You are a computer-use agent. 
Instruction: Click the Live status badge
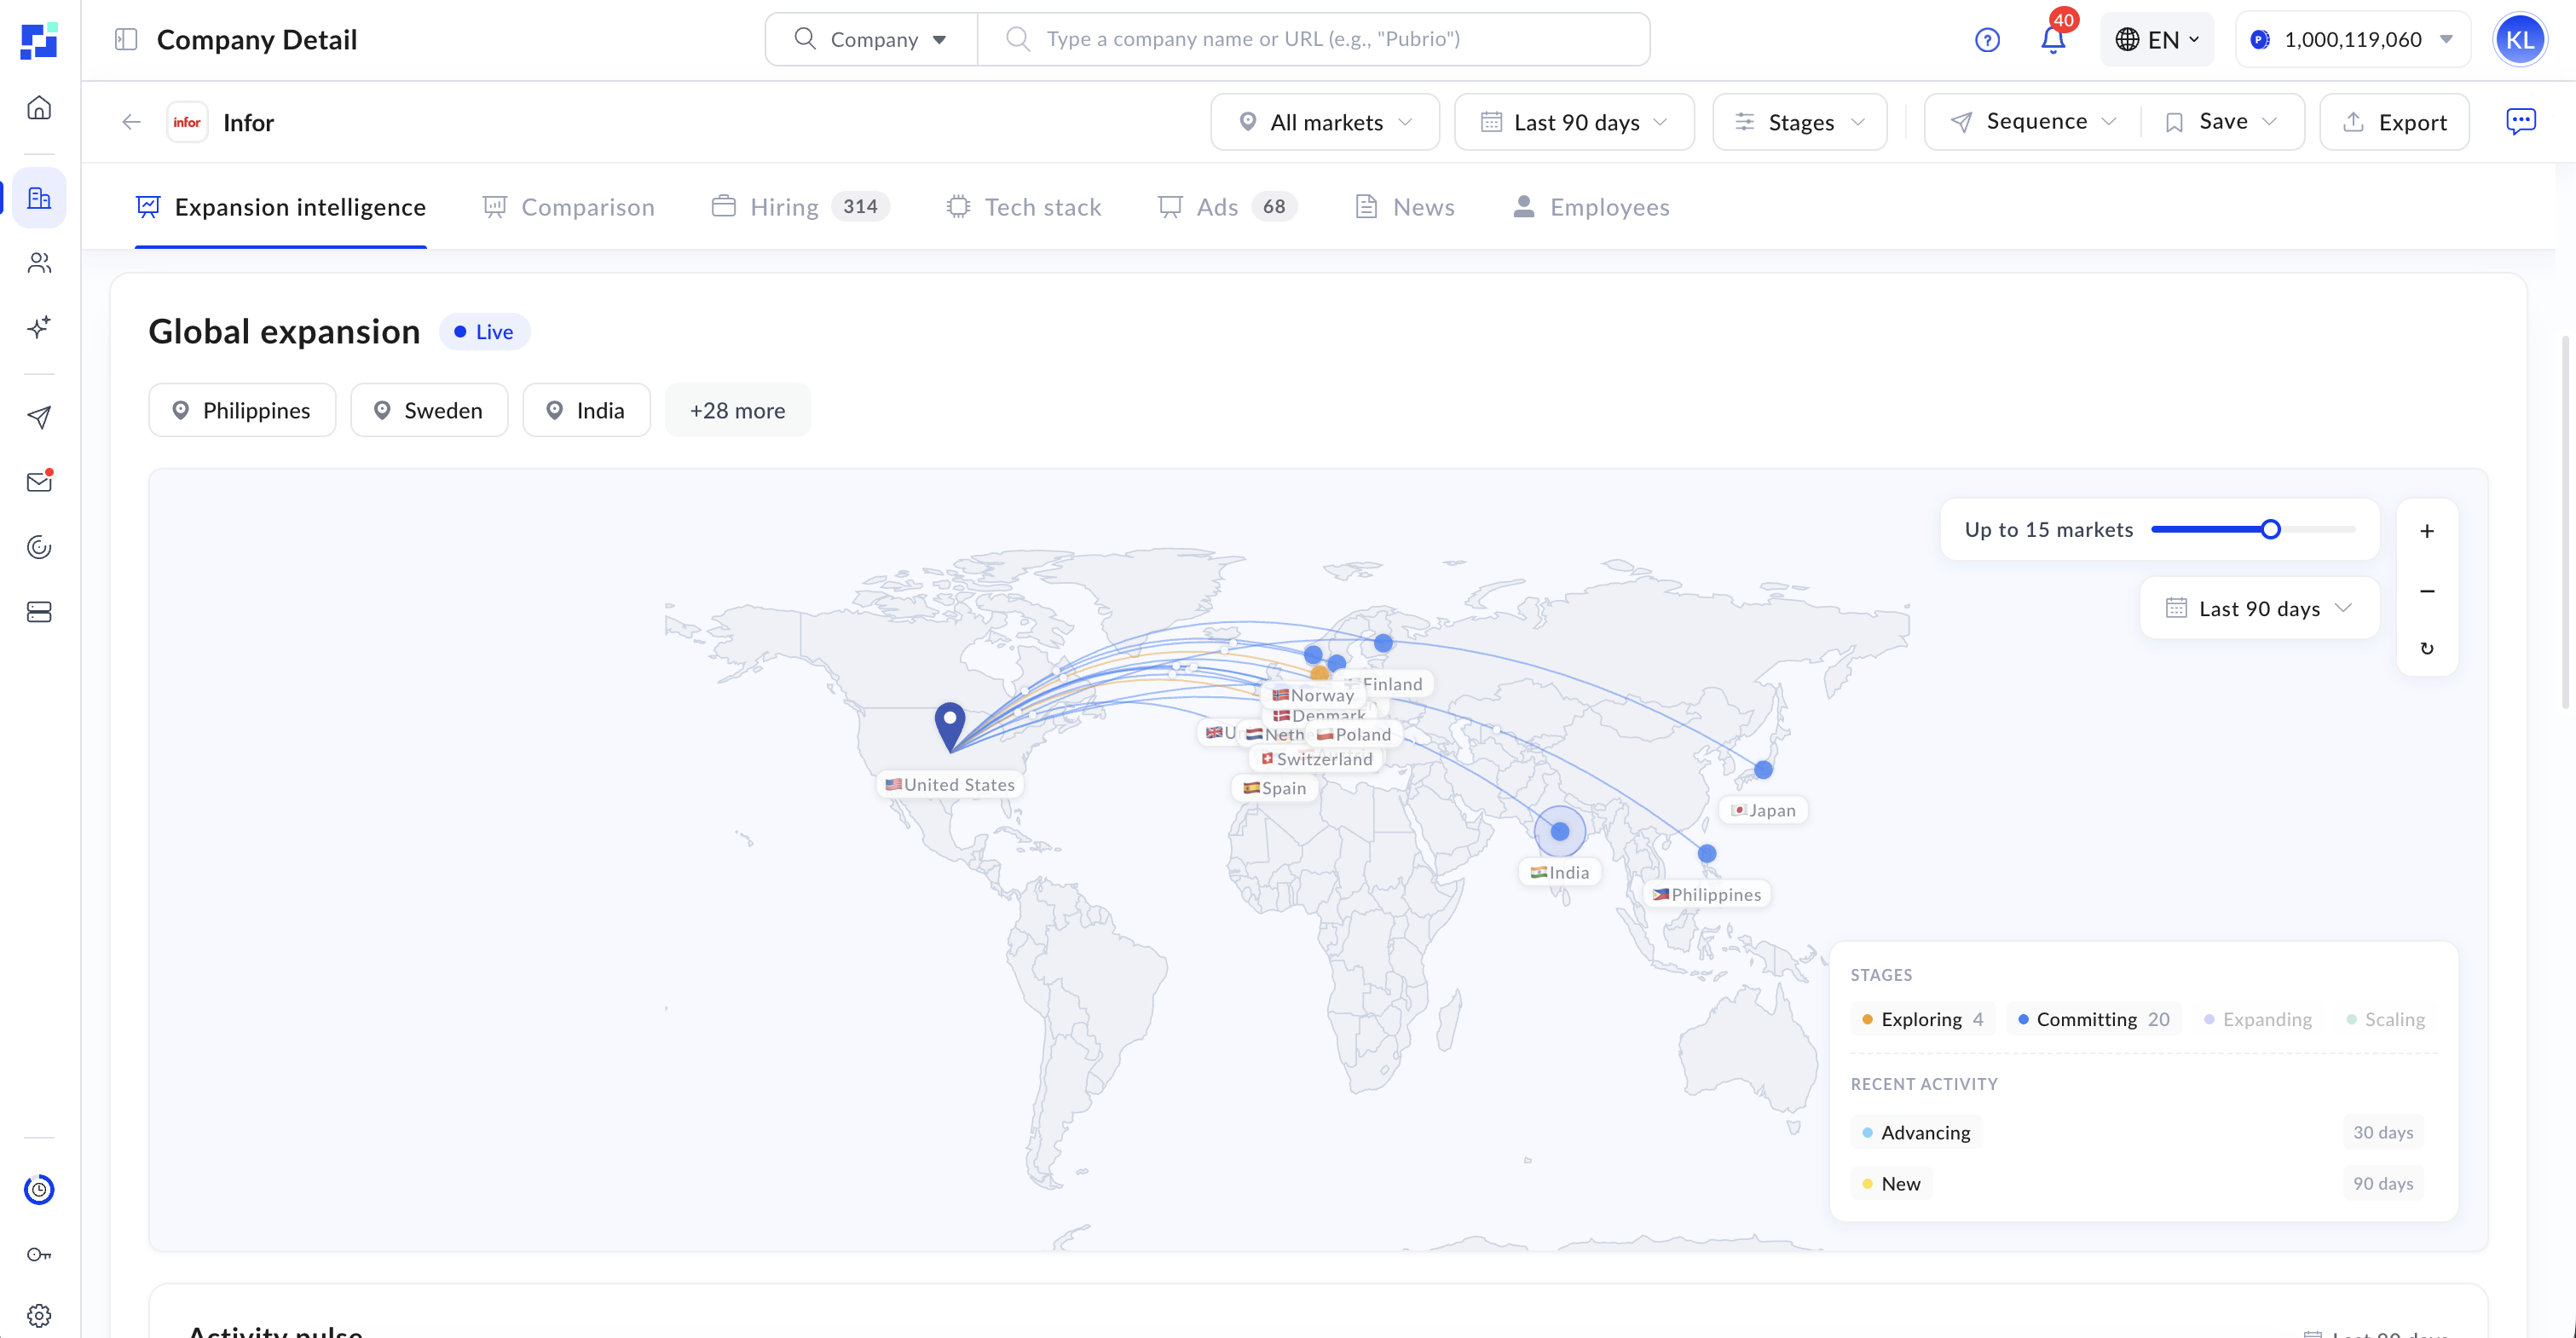[484, 332]
